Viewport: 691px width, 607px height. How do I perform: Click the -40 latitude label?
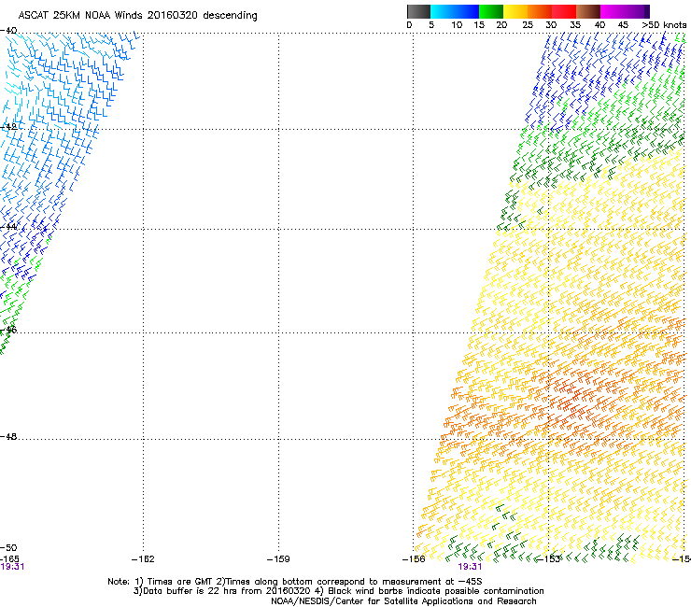coord(8,31)
